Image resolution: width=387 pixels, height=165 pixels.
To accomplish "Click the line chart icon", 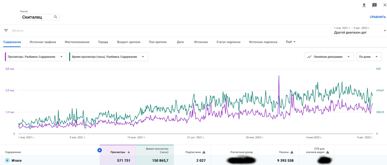I will coord(309,57).
